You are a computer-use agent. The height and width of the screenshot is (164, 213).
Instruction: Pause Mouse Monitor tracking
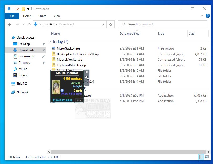tap(62, 90)
